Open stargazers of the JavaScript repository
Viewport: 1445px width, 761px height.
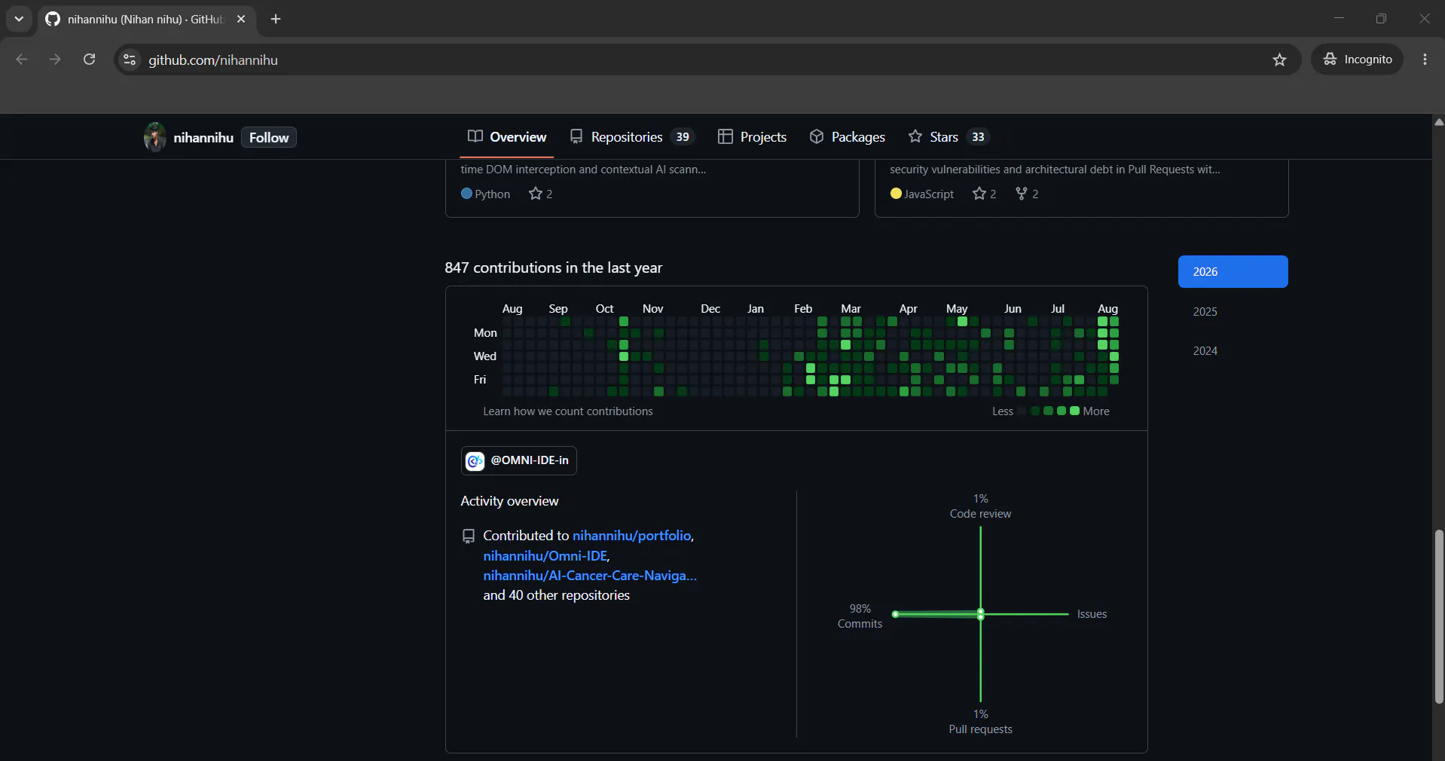[984, 194]
